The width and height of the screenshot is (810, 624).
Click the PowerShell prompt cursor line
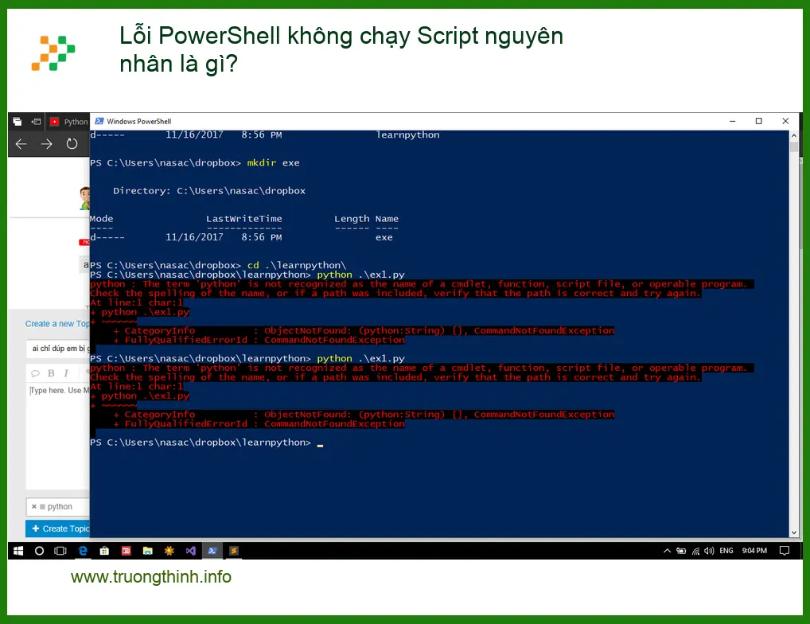207,443
